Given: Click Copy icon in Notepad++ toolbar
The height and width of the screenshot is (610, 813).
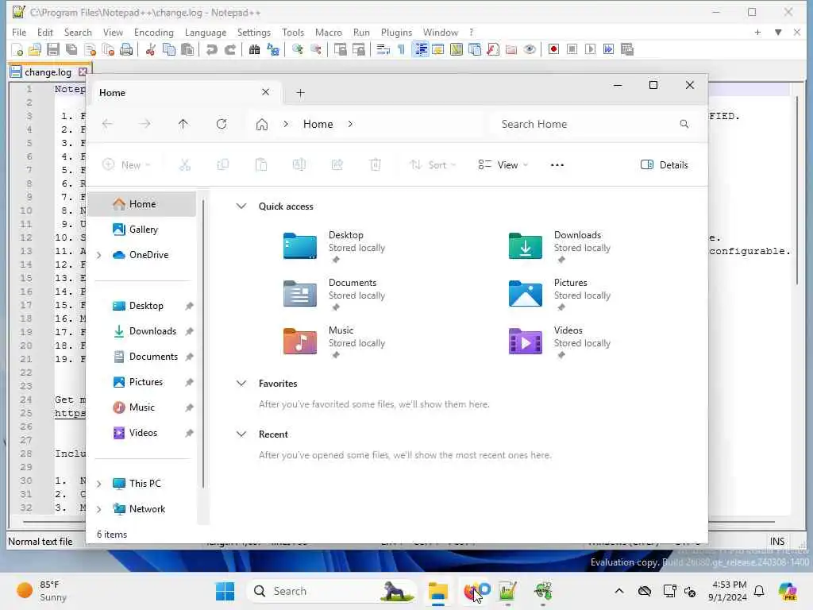Looking at the screenshot, I should [169, 50].
